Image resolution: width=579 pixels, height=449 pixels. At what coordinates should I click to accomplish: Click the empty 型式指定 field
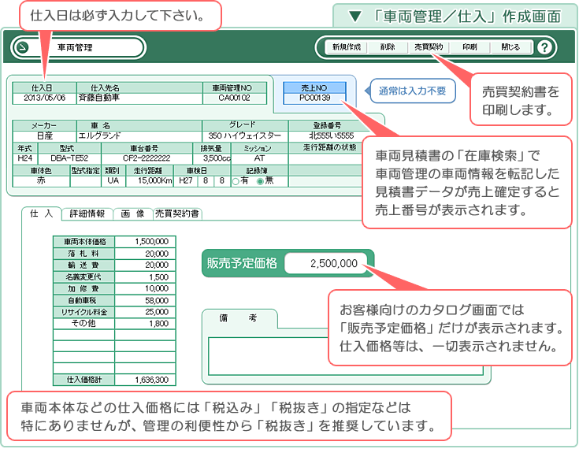[x=86, y=181]
